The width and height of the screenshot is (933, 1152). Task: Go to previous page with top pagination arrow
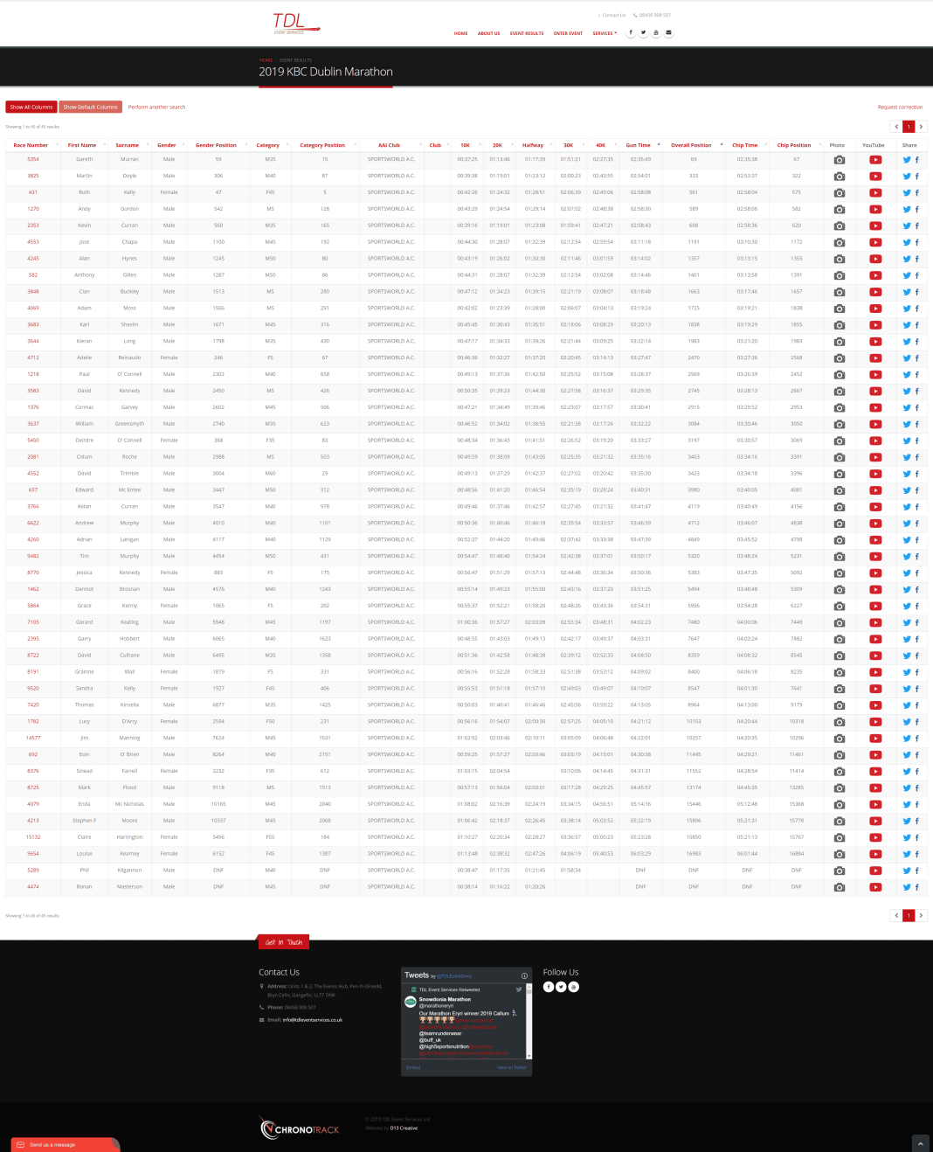point(896,127)
